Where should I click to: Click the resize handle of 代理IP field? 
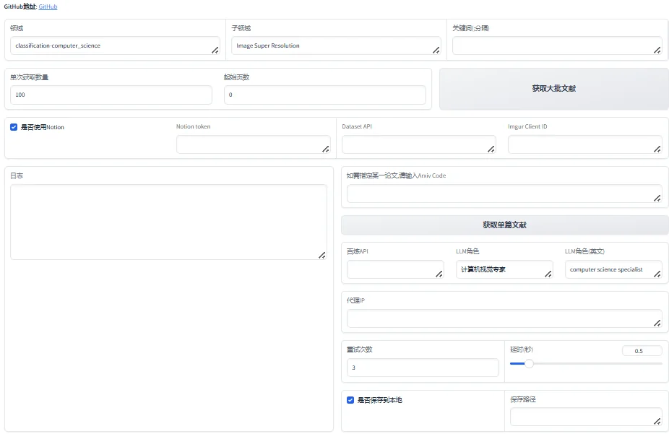click(x=657, y=324)
